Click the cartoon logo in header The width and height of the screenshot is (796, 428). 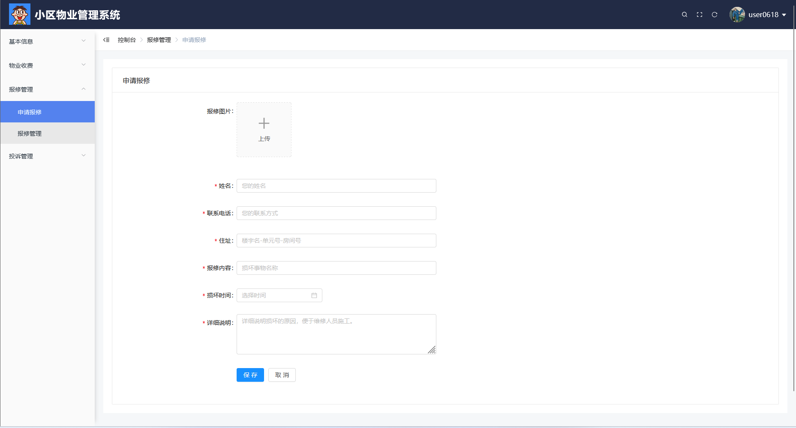[20, 14]
